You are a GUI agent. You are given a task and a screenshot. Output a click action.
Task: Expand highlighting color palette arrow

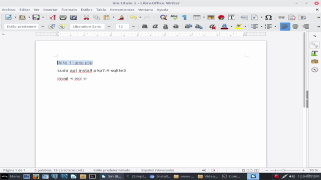(245, 26)
